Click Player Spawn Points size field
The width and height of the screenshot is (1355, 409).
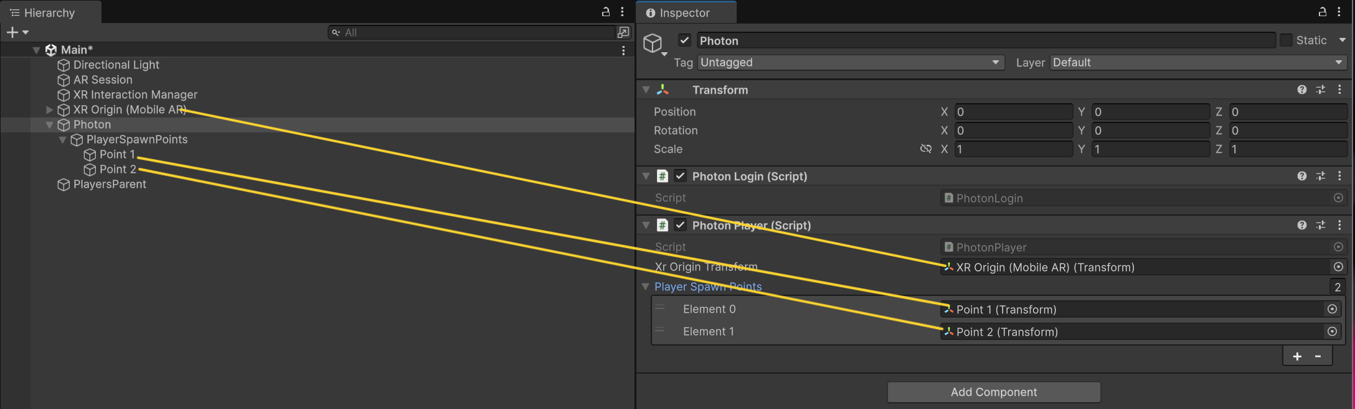[1337, 287]
